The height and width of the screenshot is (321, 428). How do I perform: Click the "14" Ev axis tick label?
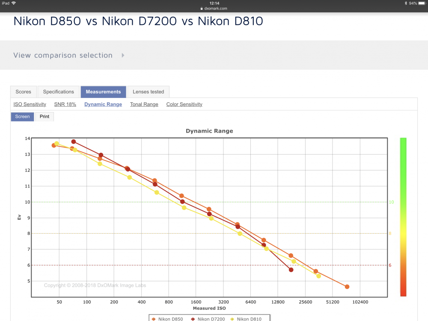[x=27, y=138]
